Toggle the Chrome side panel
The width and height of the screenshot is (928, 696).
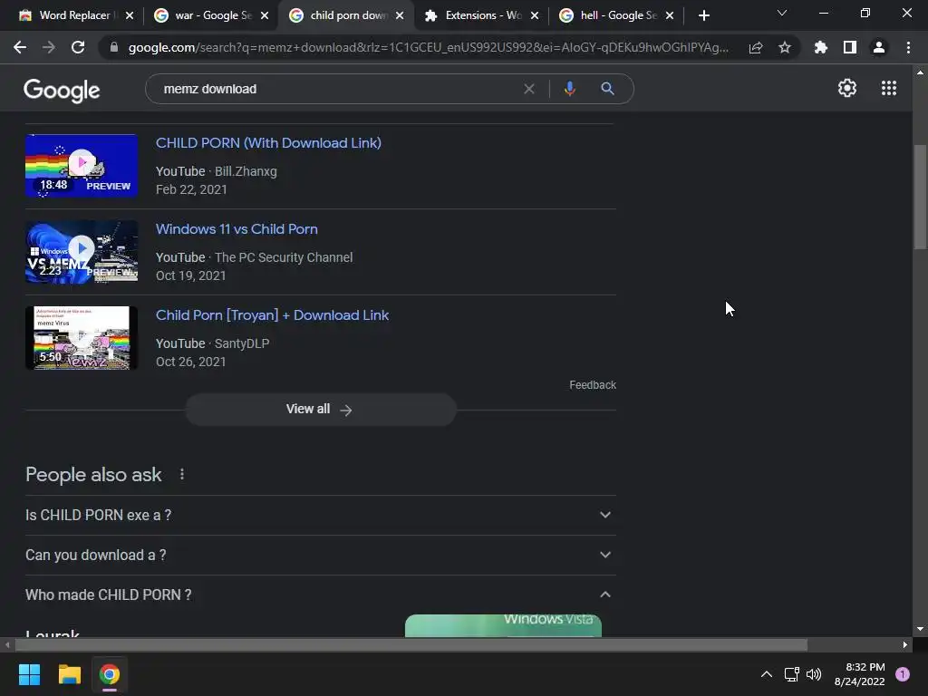pos(850,47)
